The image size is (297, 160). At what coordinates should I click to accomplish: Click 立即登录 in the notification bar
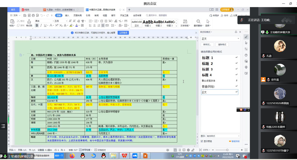coord(124,33)
